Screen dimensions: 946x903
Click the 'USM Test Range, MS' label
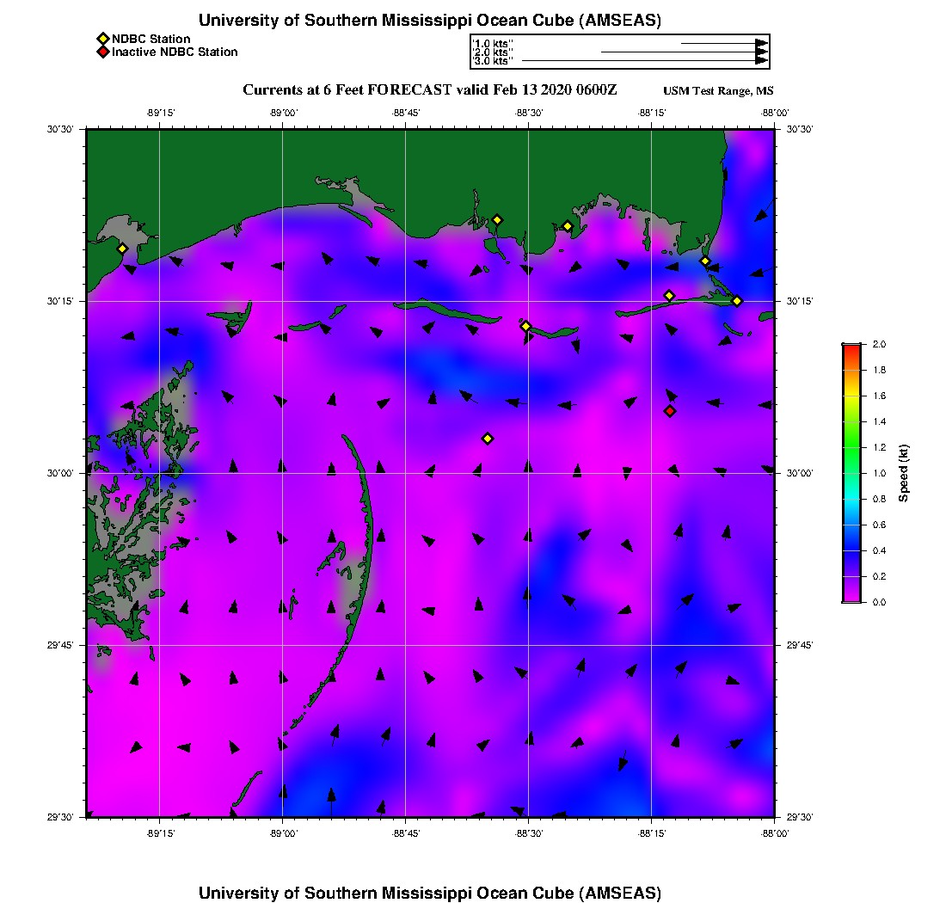718,91
